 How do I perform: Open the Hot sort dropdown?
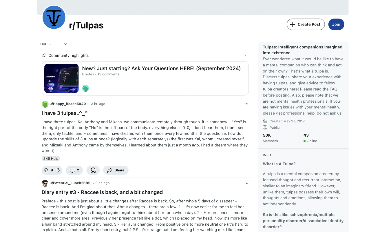[45, 44]
